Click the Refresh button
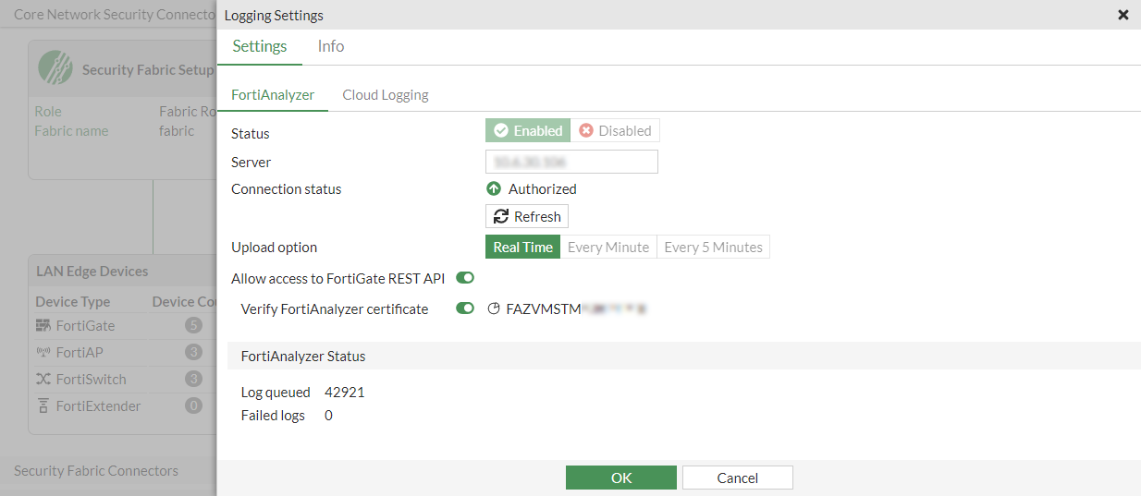Image resolution: width=1141 pixels, height=496 pixels. pyautogui.click(x=527, y=216)
